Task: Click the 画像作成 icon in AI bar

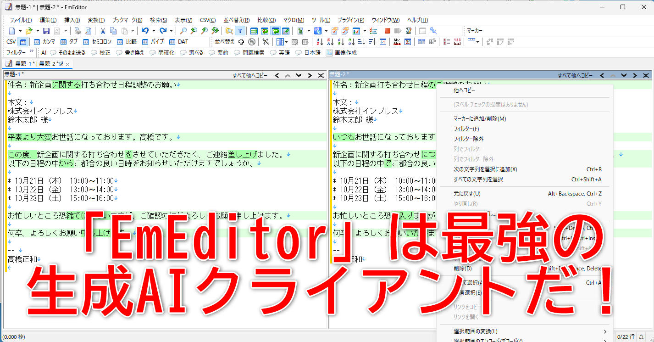Action: (329, 52)
